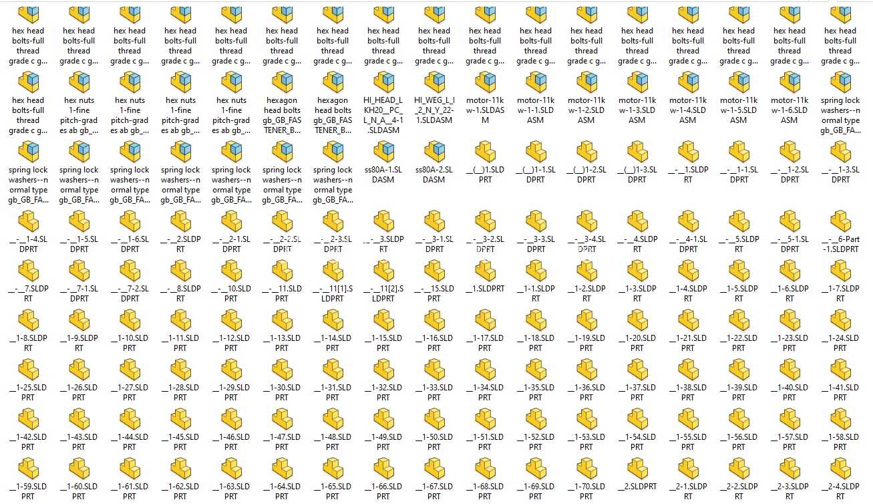Select the __(__)1-3.SLDPRT part icon
This screenshot has width=873, height=504.
(637, 152)
